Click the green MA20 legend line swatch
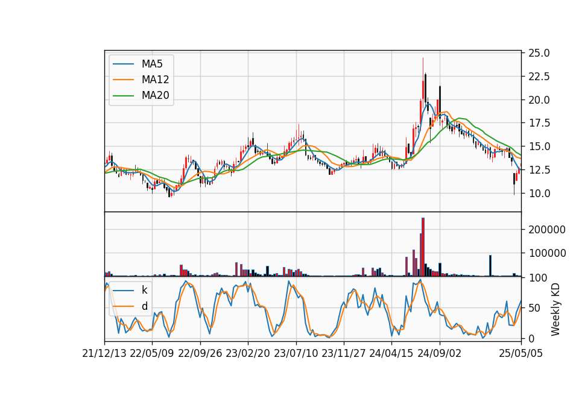 123,95
